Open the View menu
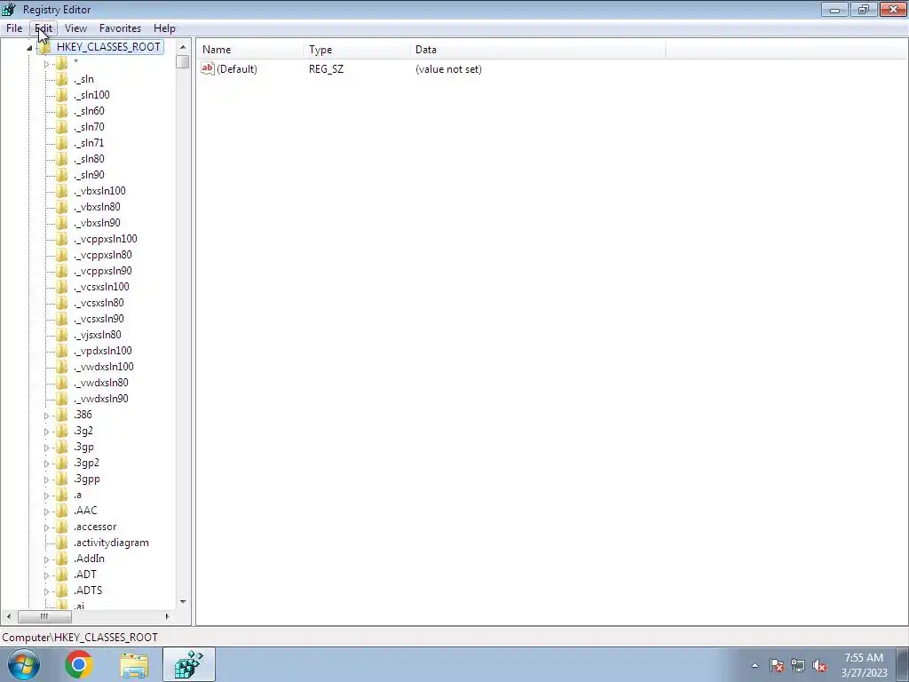This screenshot has height=682, width=909. click(x=75, y=28)
